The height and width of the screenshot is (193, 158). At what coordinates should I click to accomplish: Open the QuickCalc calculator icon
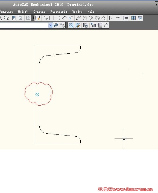click(x=20, y=18)
